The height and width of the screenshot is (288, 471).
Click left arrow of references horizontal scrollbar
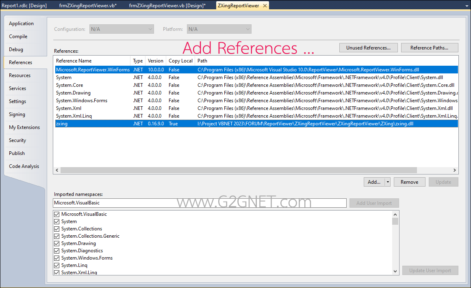(57, 170)
